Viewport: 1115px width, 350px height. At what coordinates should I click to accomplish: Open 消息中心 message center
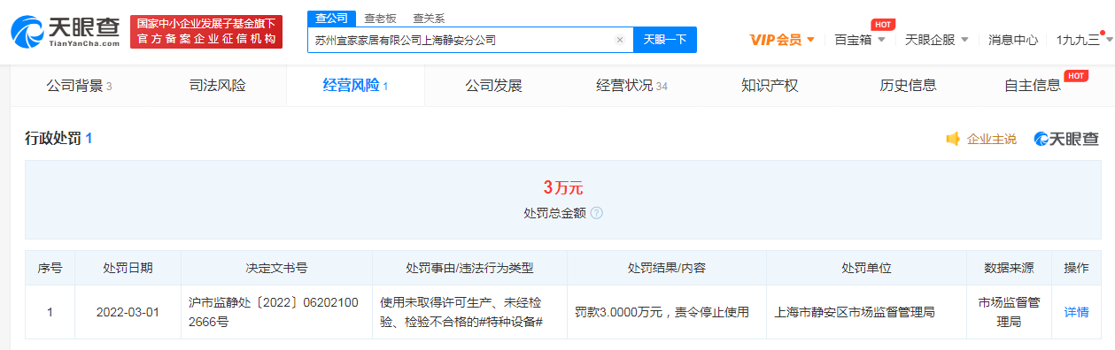tap(1013, 40)
